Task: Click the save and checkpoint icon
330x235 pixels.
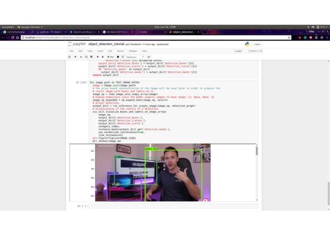Action: [x=70, y=57]
